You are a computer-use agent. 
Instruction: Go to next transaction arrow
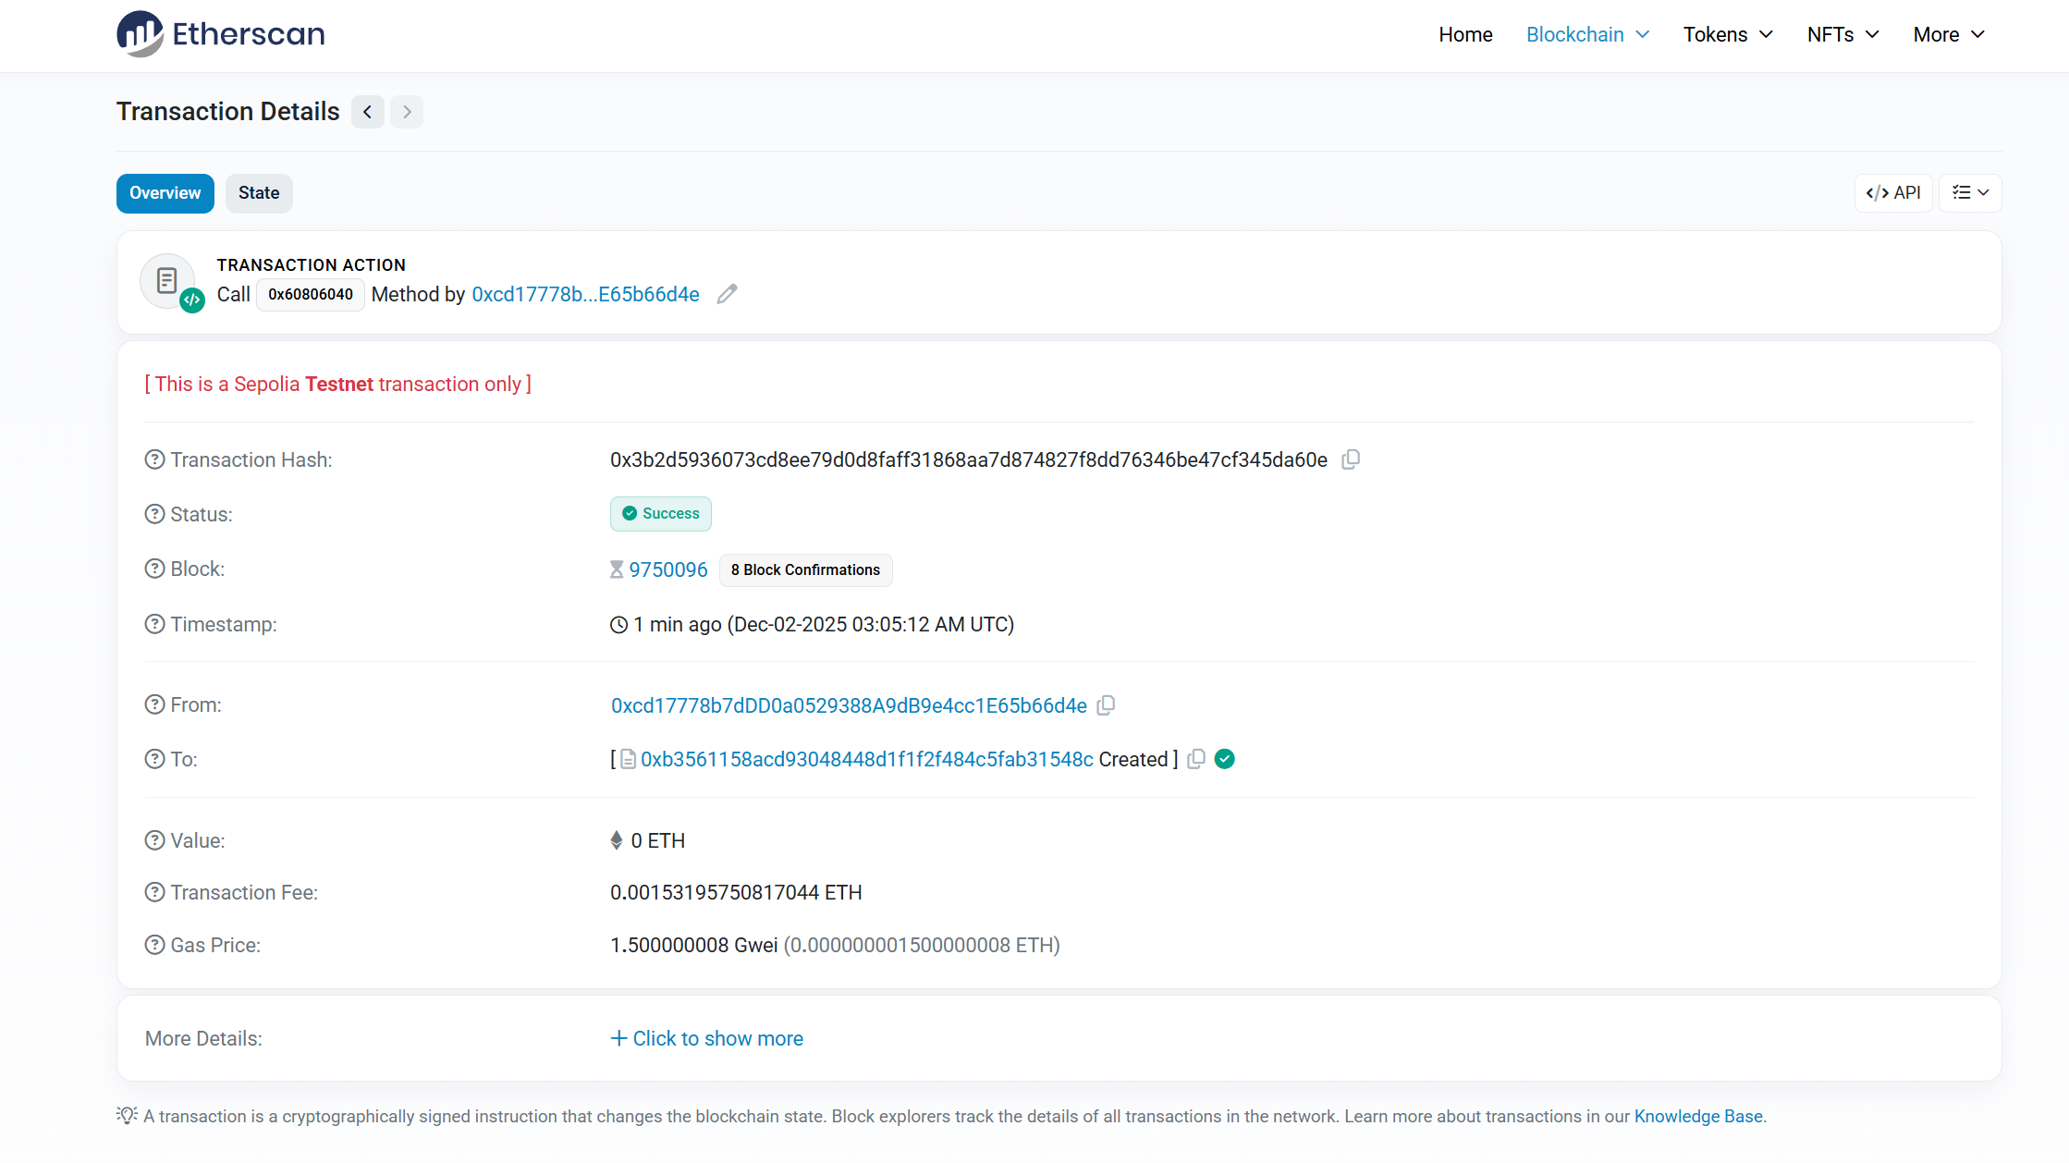pos(407,112)
